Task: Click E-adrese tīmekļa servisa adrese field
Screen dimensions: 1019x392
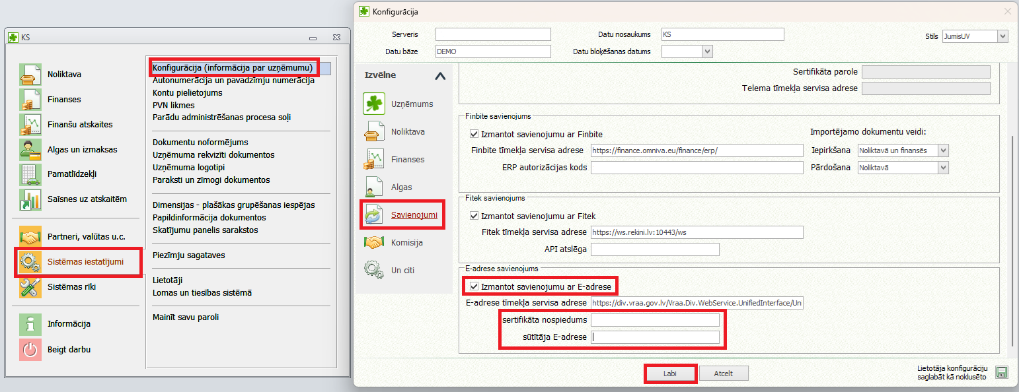Action: pyautogui.click(x=697, y=304)
